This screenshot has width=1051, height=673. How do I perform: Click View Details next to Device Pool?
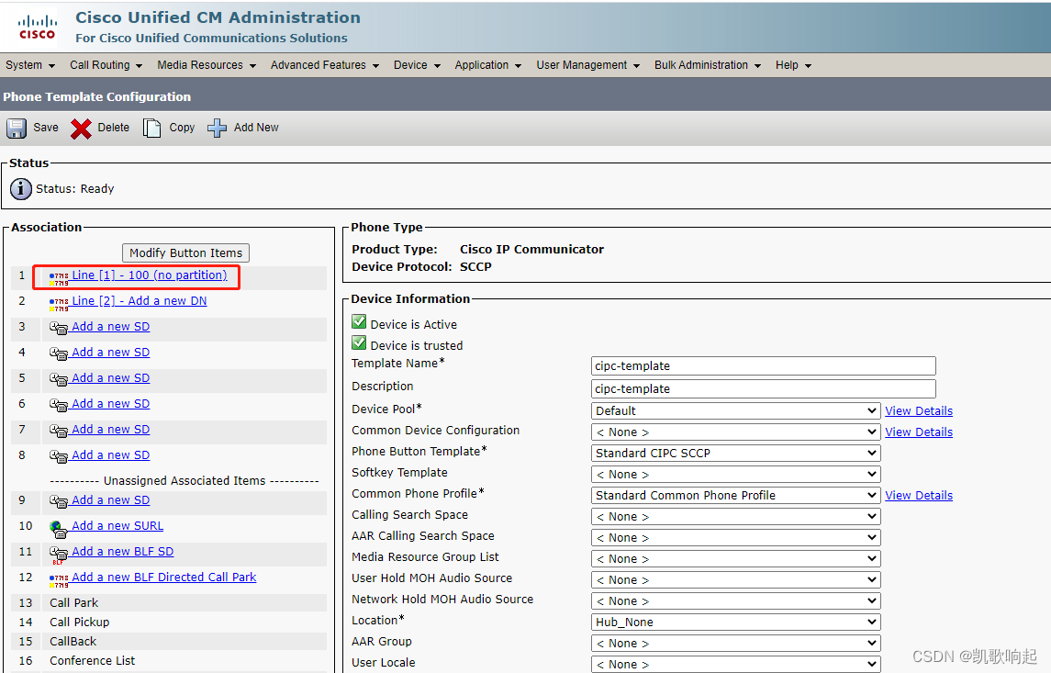coord(918,410)
